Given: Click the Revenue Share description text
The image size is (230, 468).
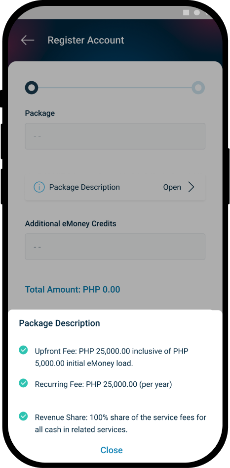Looking at the screenshot, I should pyautogui.click(x=120, y=423).
